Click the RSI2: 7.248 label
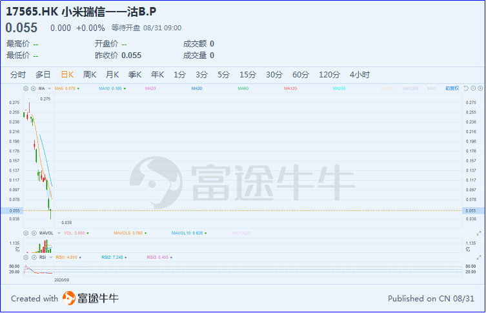 tap(112, 257)
